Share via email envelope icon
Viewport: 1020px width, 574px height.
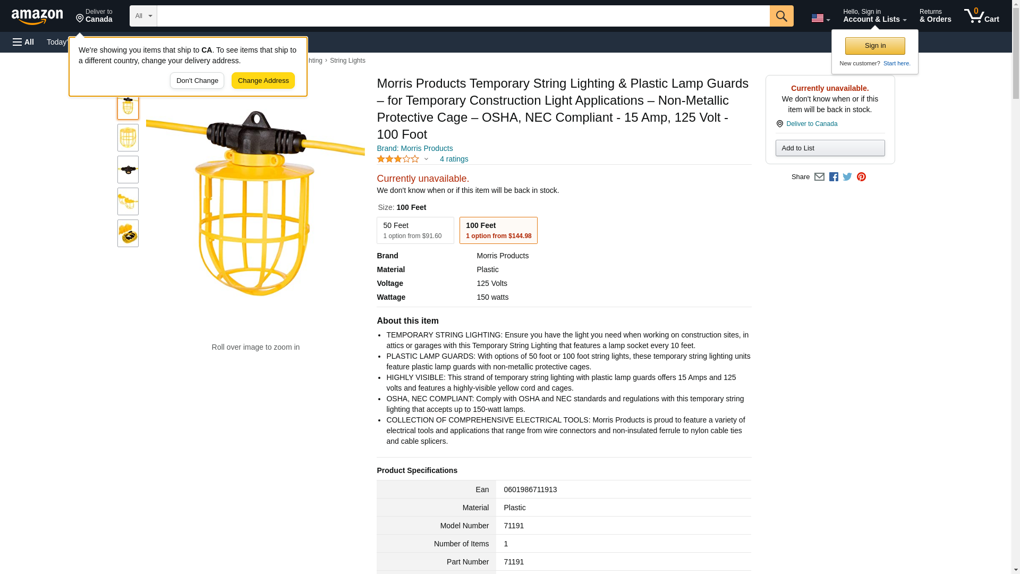point(819,177)
